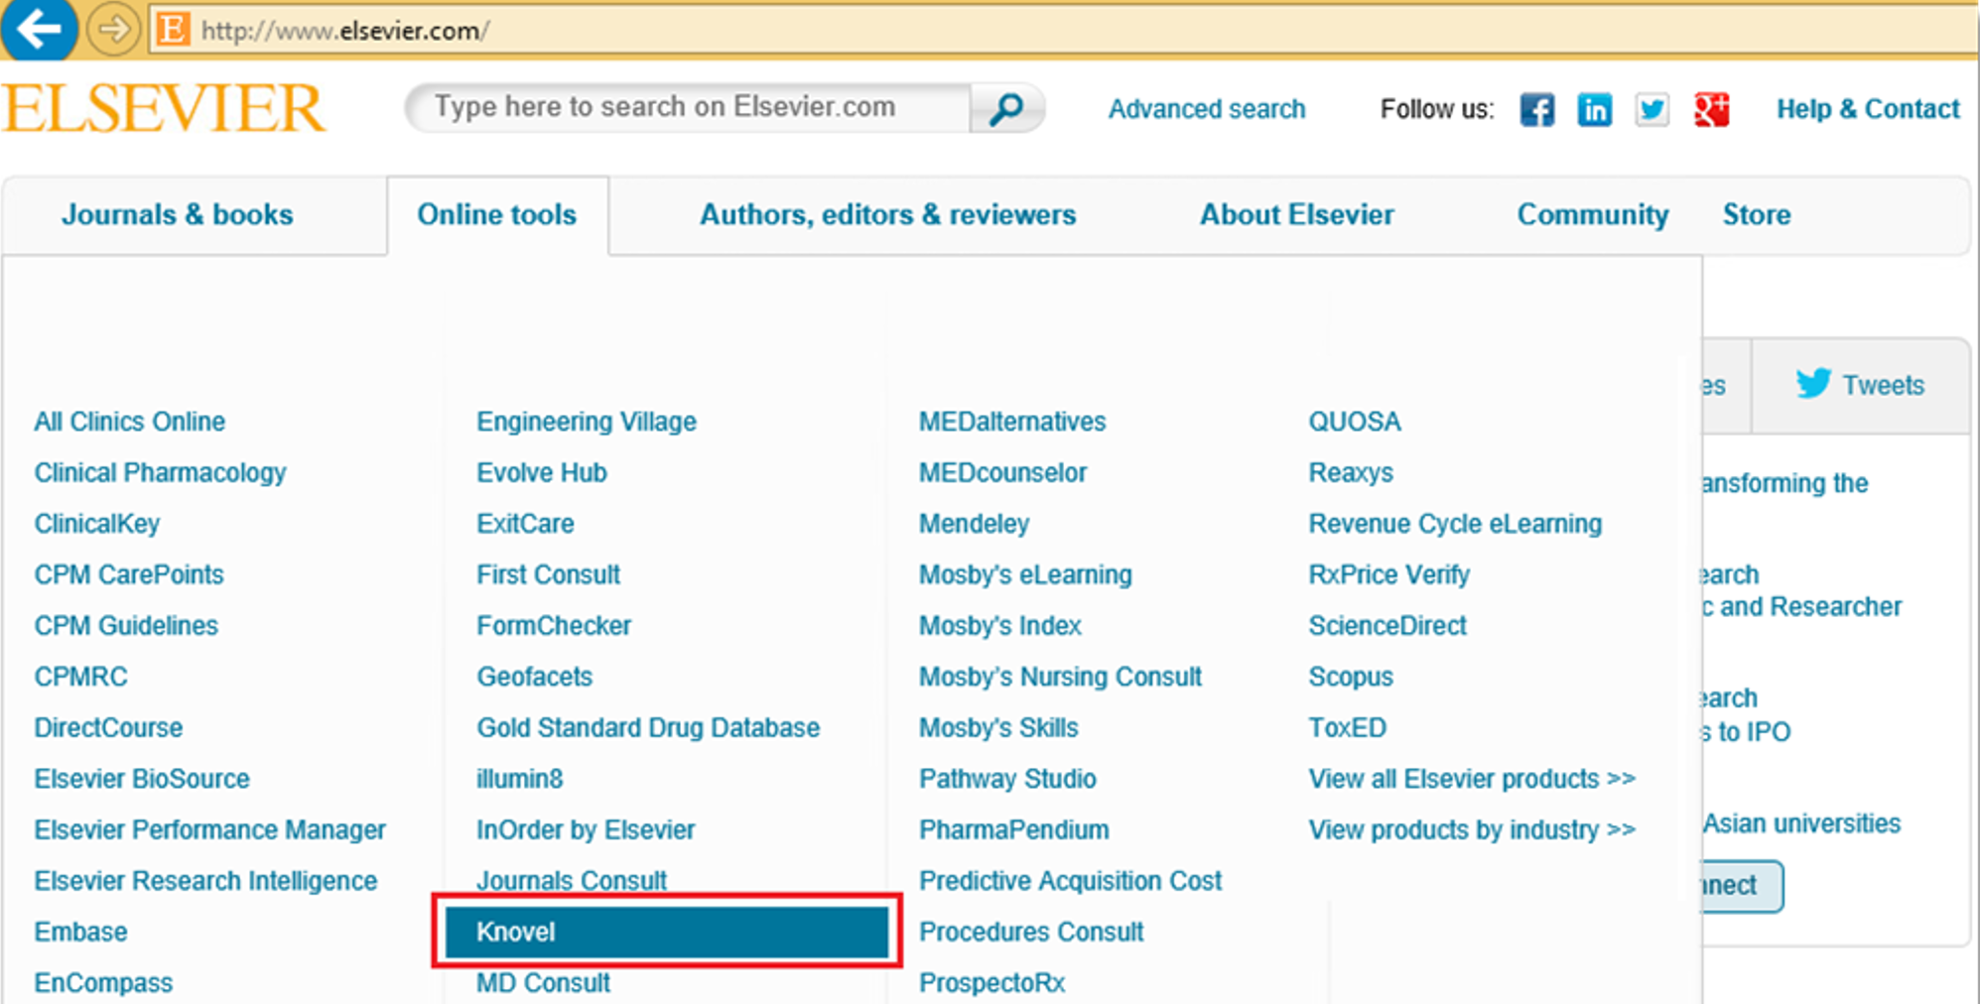Click the ELSEVIER logo
Image resolution: width=1980 pixels, height=1004 pixels.
click(x=164, y=108)
